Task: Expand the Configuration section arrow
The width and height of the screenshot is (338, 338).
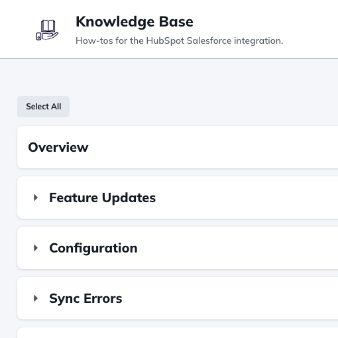Action: click(x=36, y=248)
